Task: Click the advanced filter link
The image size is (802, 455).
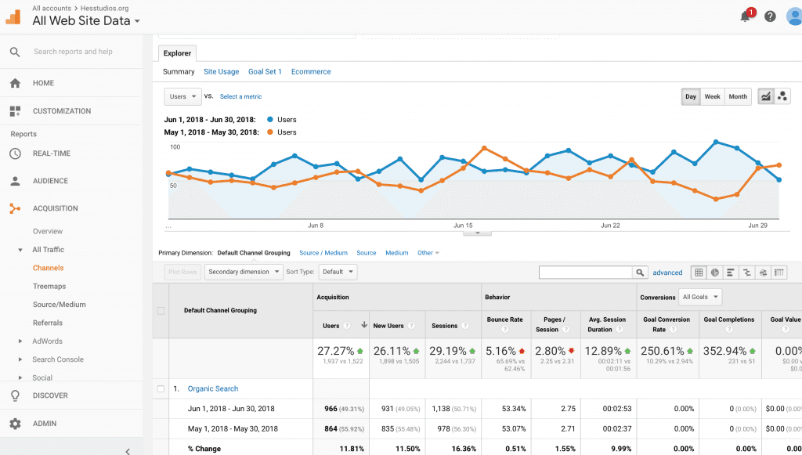Action: (667, 273)
